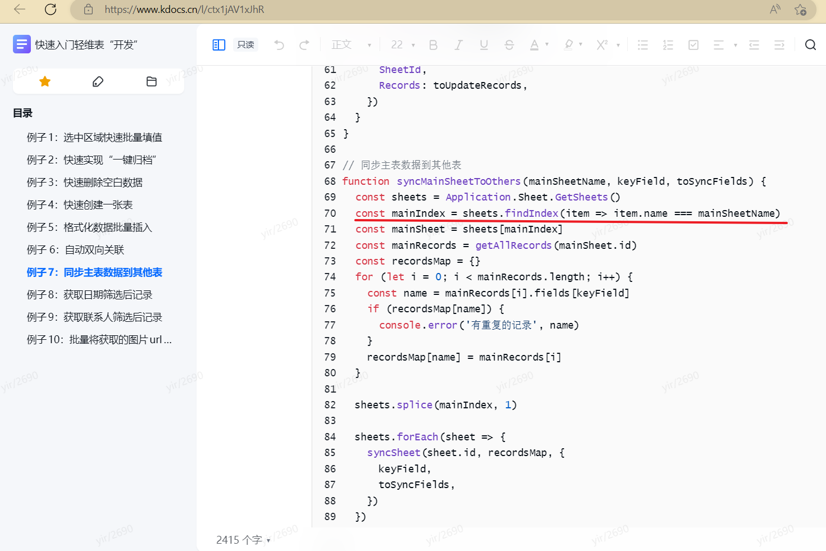Expand the font color dropdown arrow

click(x=547, y=45)
